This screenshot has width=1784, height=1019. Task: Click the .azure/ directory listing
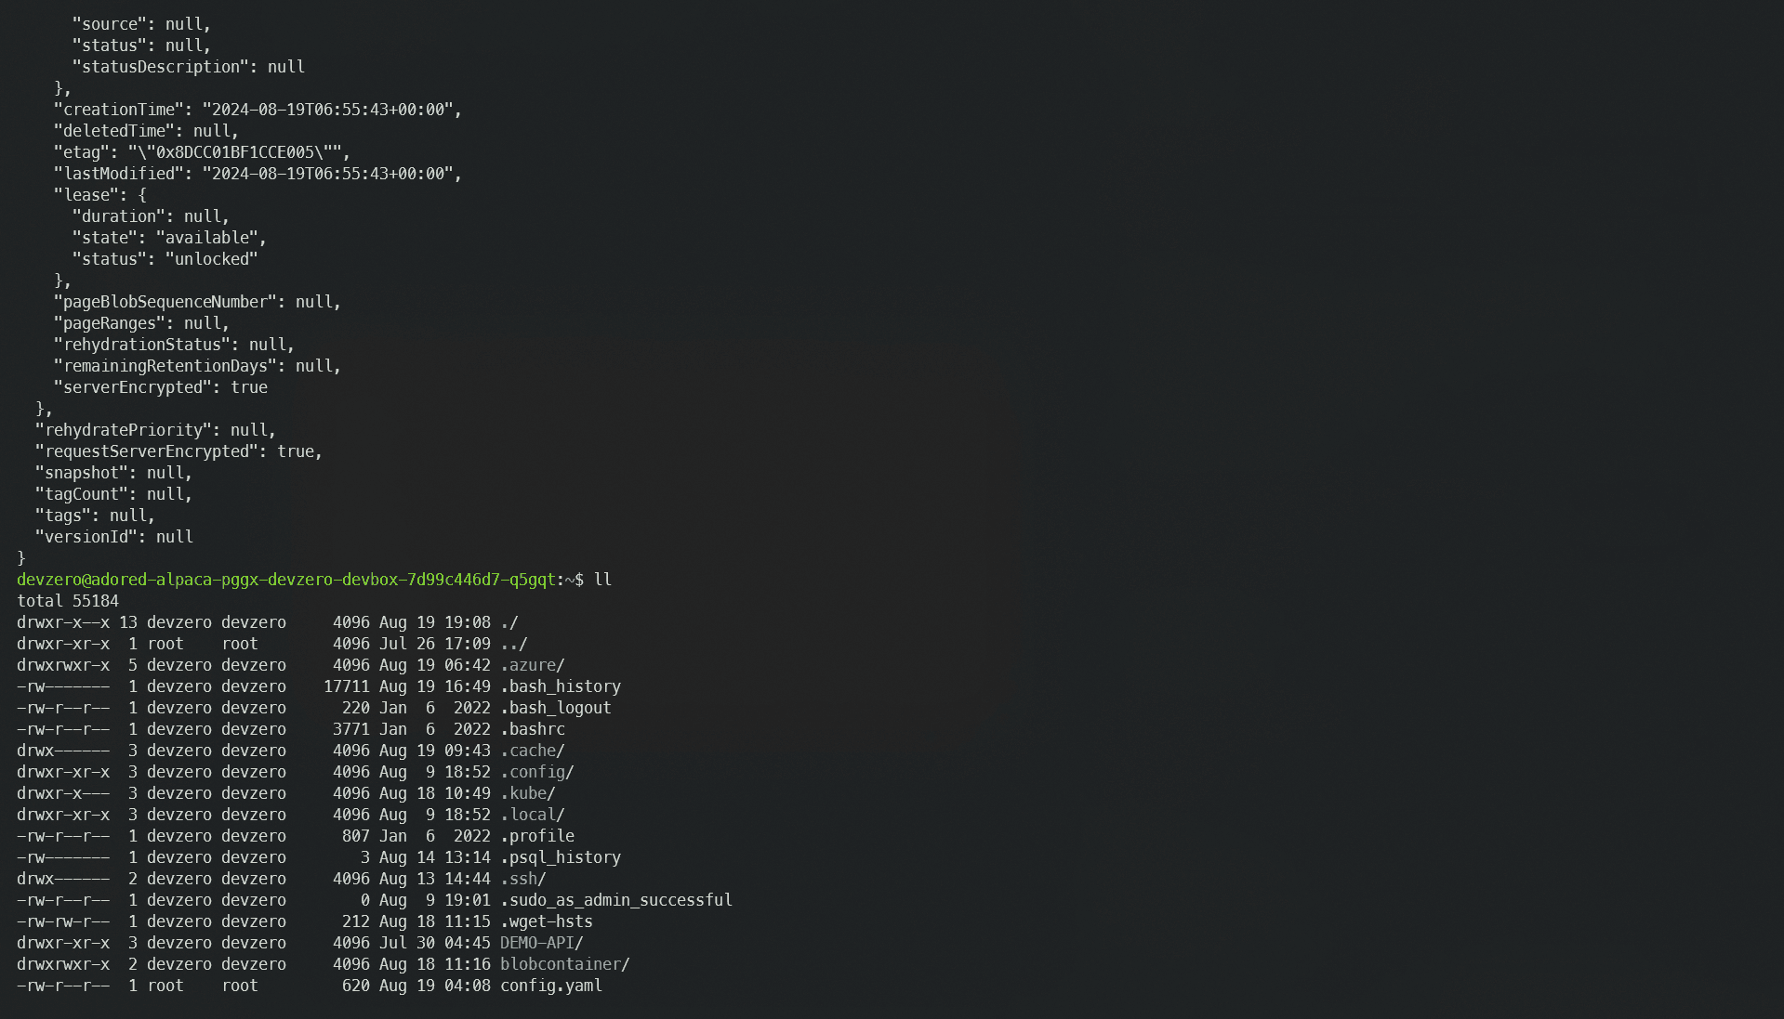[x=532, y=665]
